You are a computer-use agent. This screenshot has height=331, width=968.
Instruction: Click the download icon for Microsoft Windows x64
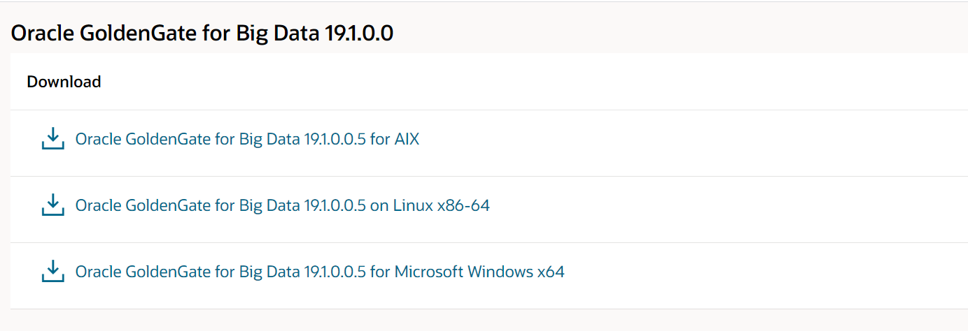click(52, 272)
